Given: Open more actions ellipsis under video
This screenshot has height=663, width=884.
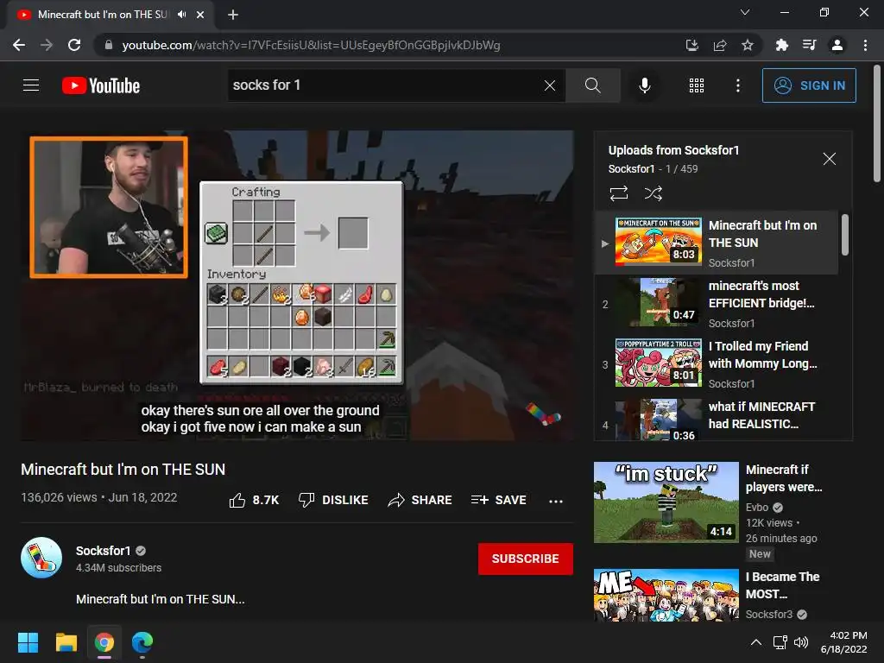Looking at the screenshot, I should point(556,501).
